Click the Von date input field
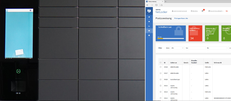The width and height of the screenshot is (231, 101). tap(197, 48)
